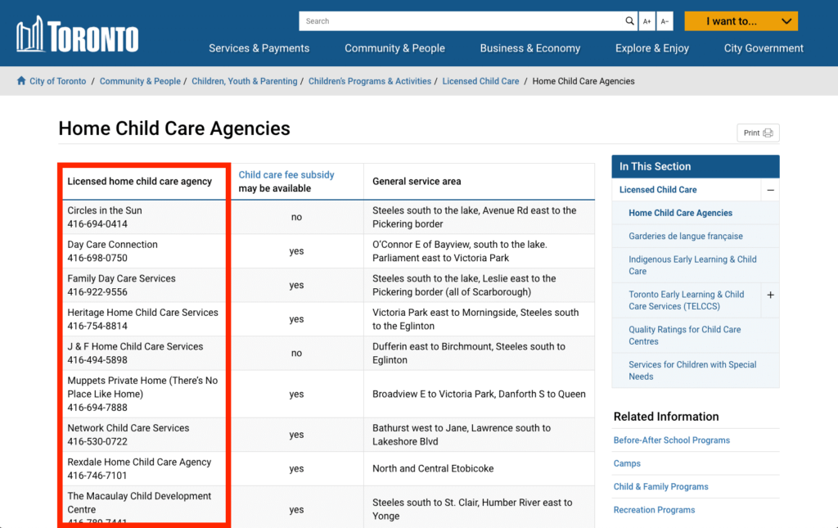Open Children's Programs & Activities breadcrumb
Screen dimensions: 838x528
369,81
